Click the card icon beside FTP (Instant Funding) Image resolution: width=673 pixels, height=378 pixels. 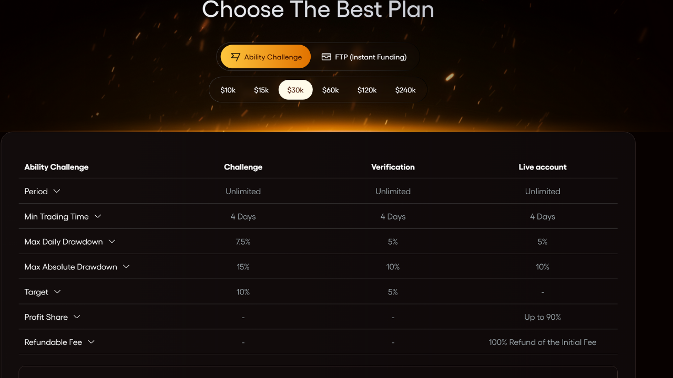coord(326,57)
